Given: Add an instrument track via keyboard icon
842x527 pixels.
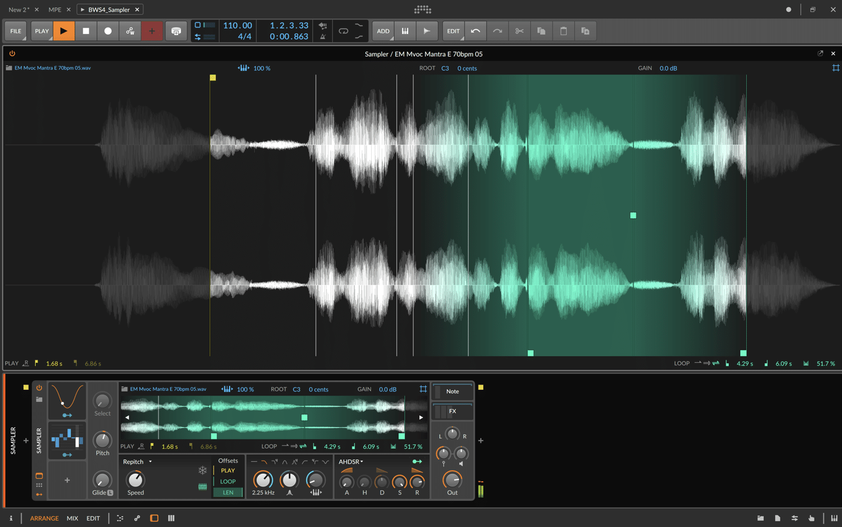Looking at the screenshot, I should 405,31.
